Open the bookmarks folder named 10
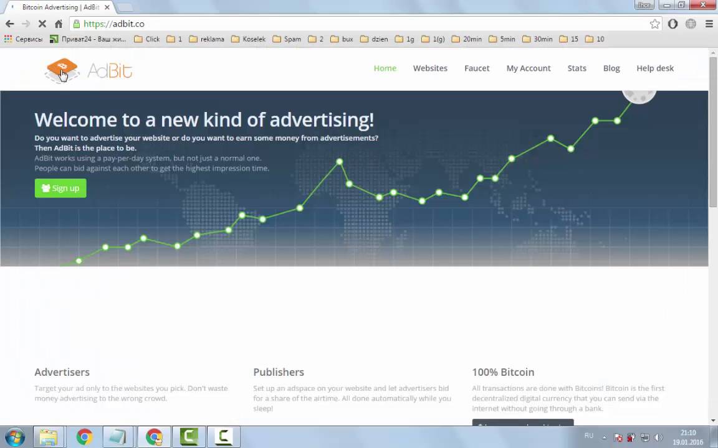 (595, 39)
